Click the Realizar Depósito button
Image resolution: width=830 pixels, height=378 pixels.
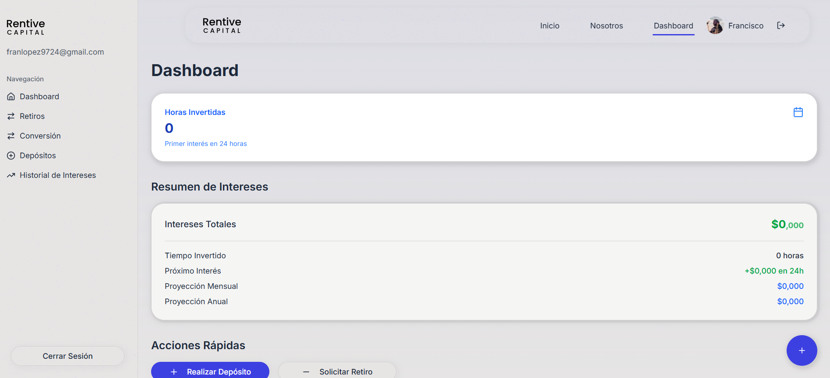point(210,370)
